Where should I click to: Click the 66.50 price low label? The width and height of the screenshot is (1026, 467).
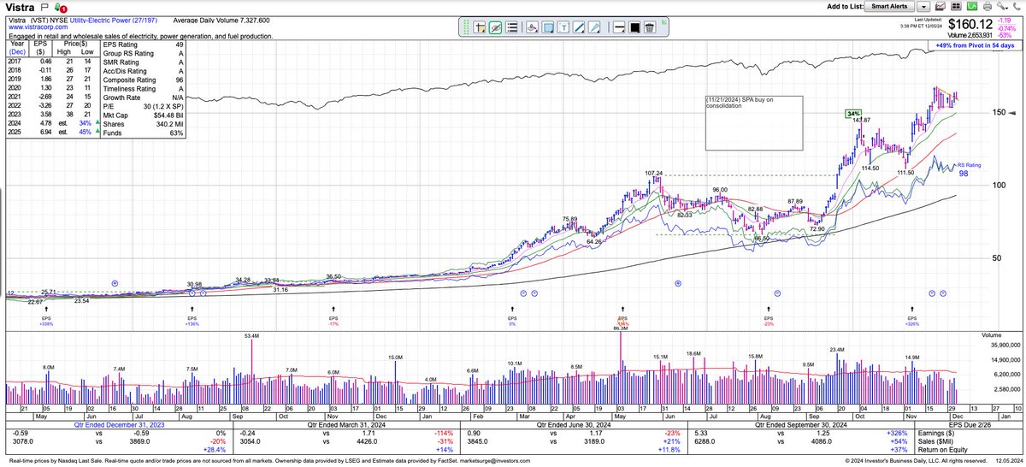[x=763, y=239]
